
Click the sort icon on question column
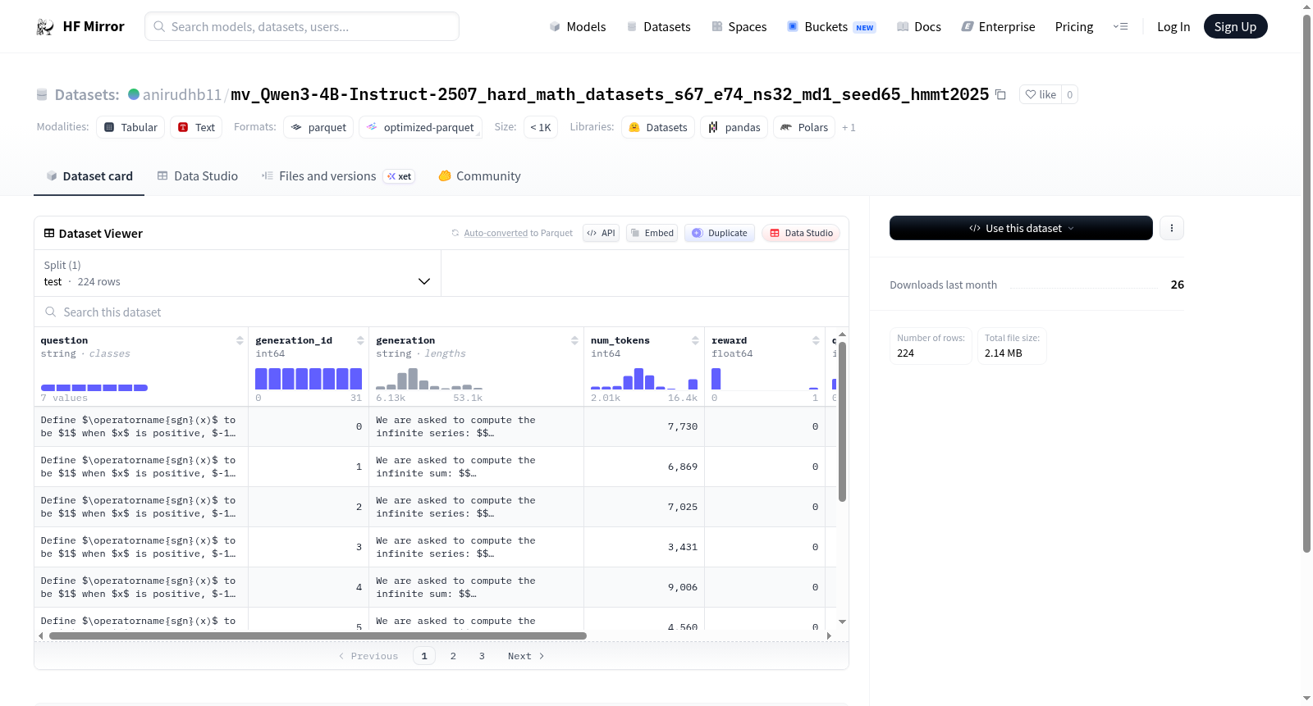[x=240, y=340]
